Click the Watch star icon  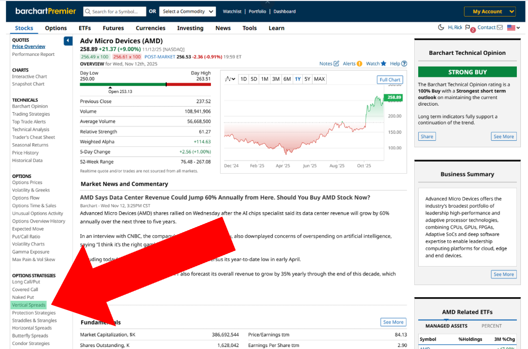(x=383, y=64)
